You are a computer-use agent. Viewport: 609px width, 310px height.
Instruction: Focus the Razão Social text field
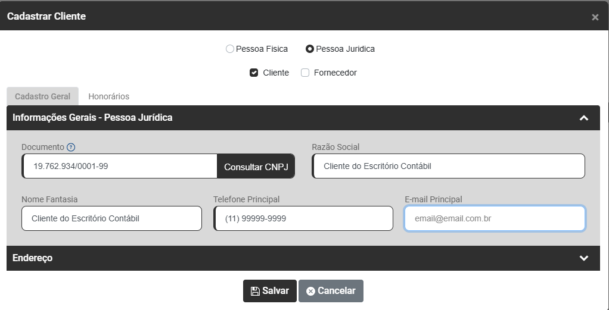pyautogui.click(x=448, y=167)
